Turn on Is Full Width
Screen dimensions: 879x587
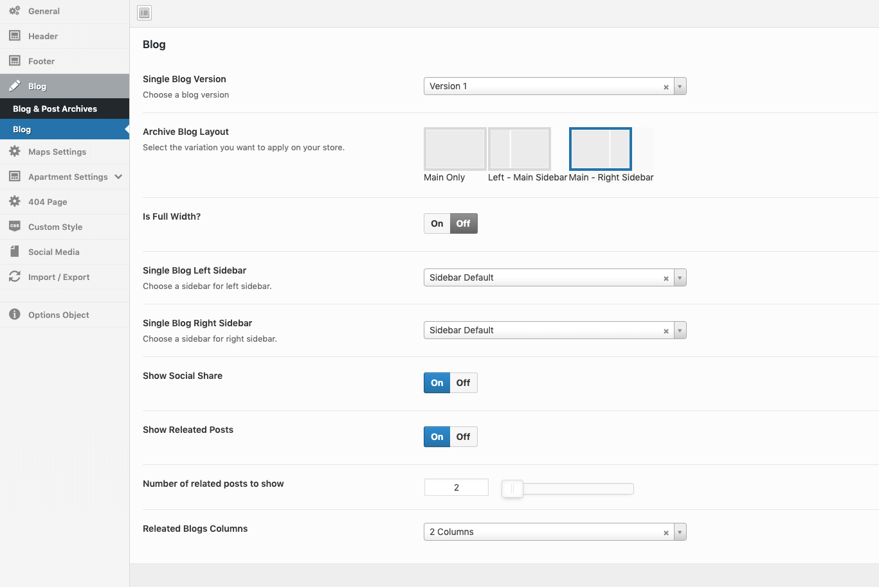point(437,223)
